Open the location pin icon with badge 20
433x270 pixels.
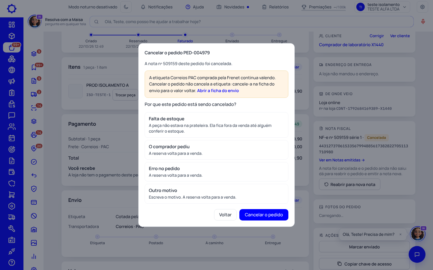[x=34, y=148]
